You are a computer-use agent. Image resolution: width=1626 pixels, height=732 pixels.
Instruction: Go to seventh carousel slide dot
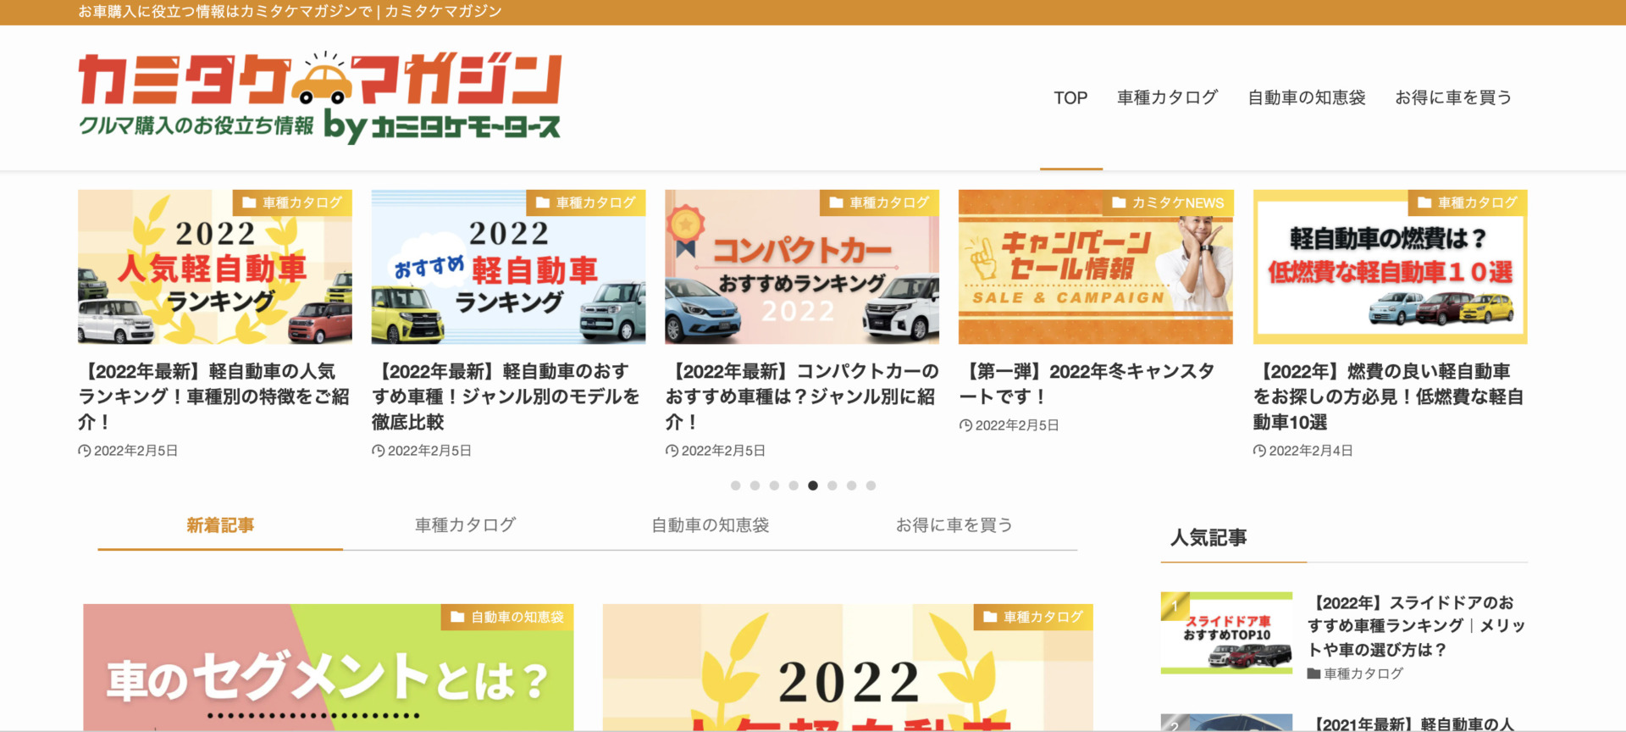[852, 485]
